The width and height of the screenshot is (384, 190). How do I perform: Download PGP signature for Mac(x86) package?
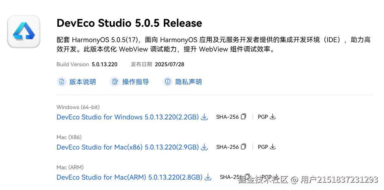tap(273, 147)
